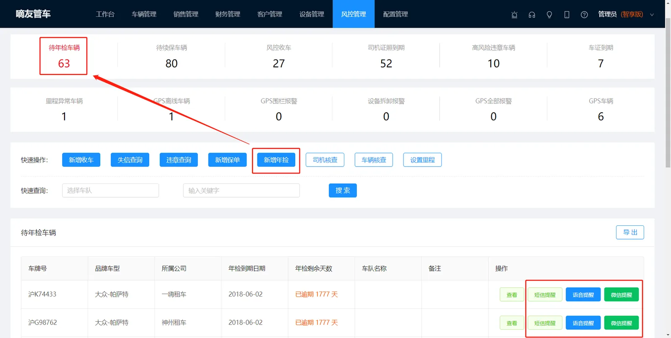Click the 司机核查 button

pyautogui.click(x=325, y=160)
